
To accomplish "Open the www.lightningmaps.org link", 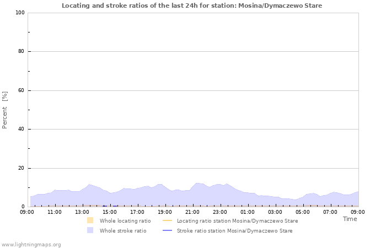I will click(31, 244).
